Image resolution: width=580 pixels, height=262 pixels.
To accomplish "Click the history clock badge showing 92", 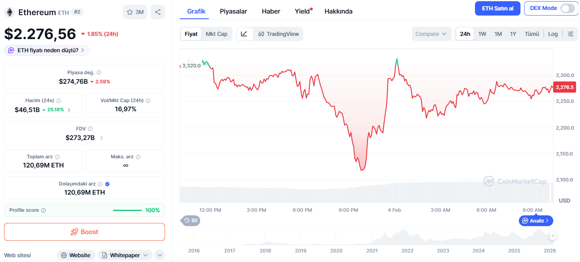I will click(191, 220).
